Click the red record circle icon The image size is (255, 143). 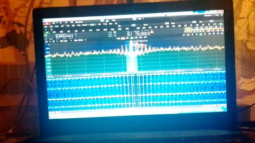[51, 30]
